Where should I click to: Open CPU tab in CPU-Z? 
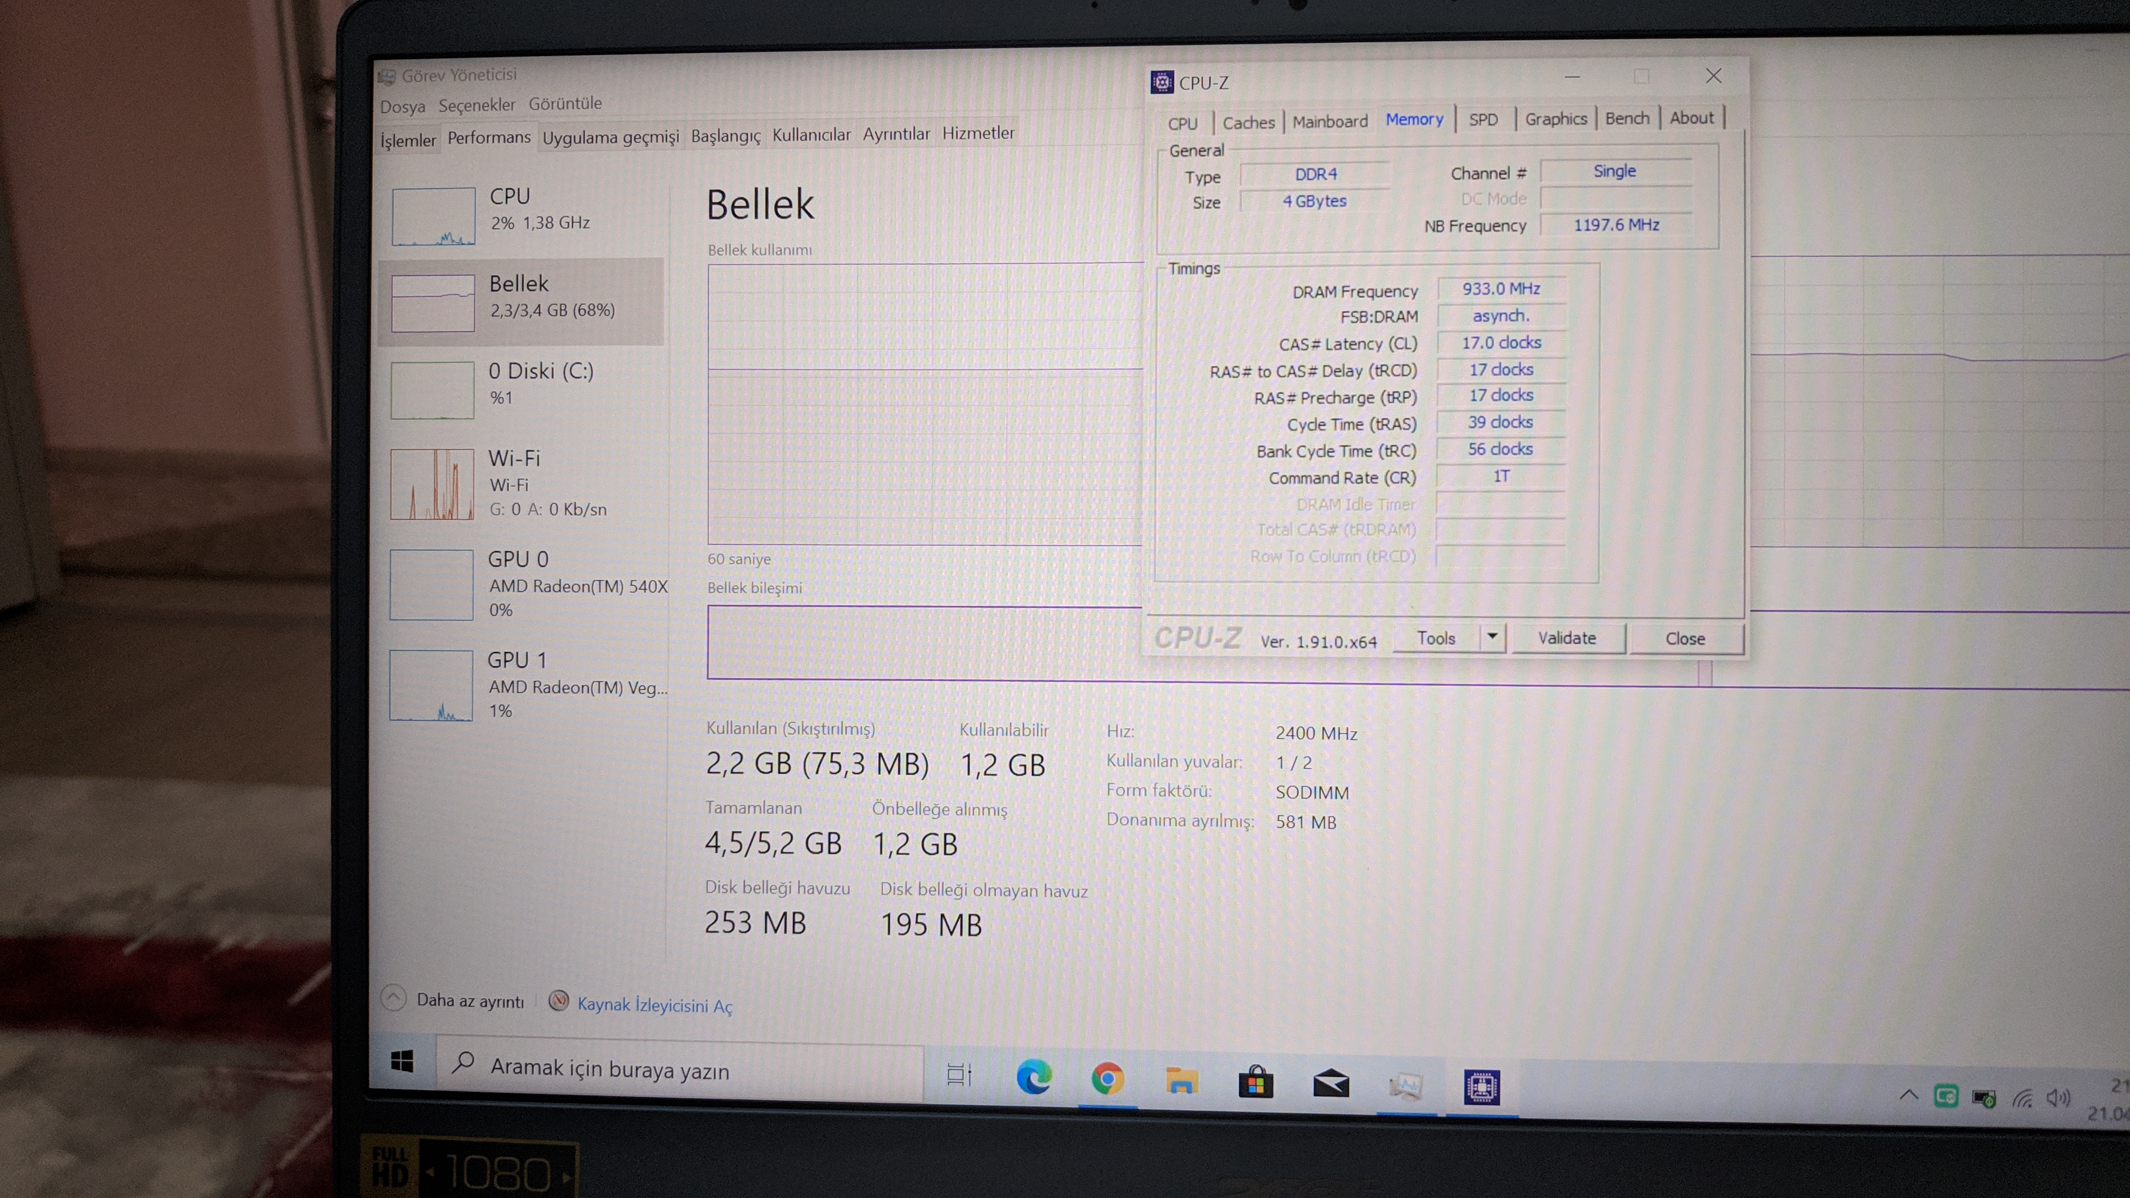1182,123
